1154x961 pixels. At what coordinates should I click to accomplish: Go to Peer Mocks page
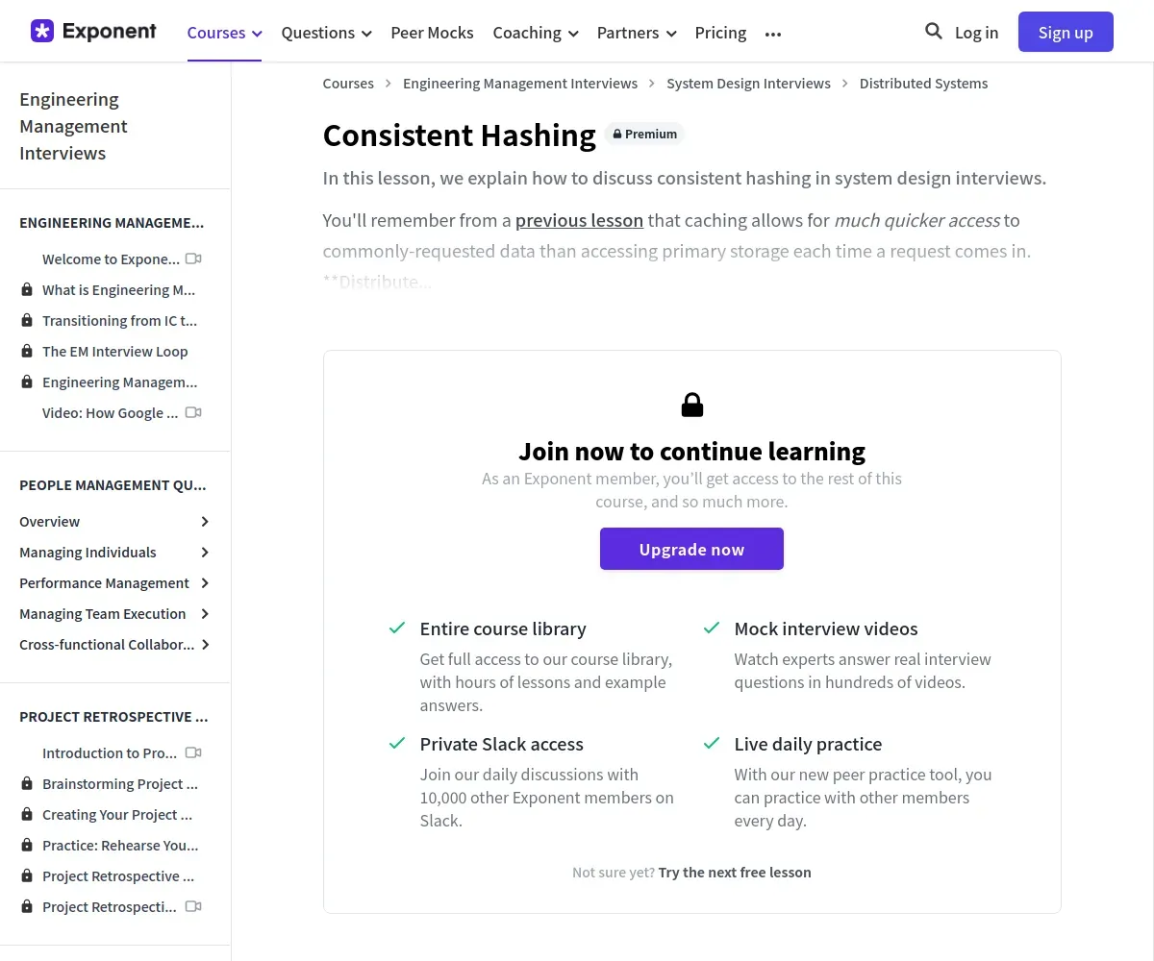pos(432,33)
